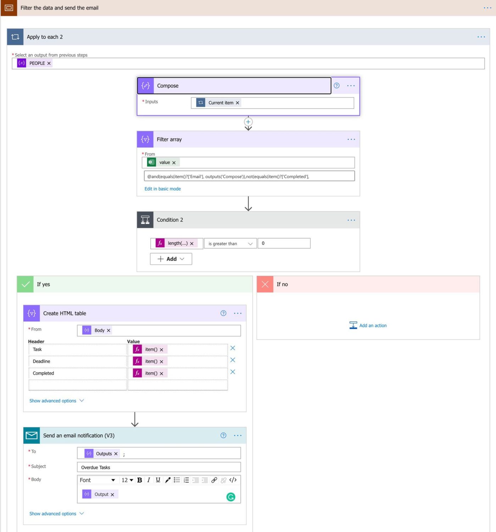Open the flow title bar overflow menu
The image size is (496, 532).
(x=487, y=8)
